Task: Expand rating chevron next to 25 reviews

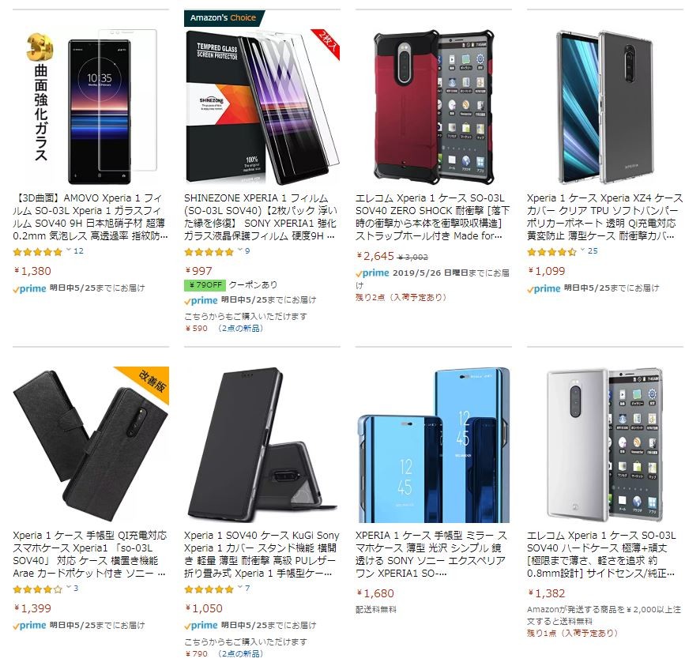Action: point(583,250)
